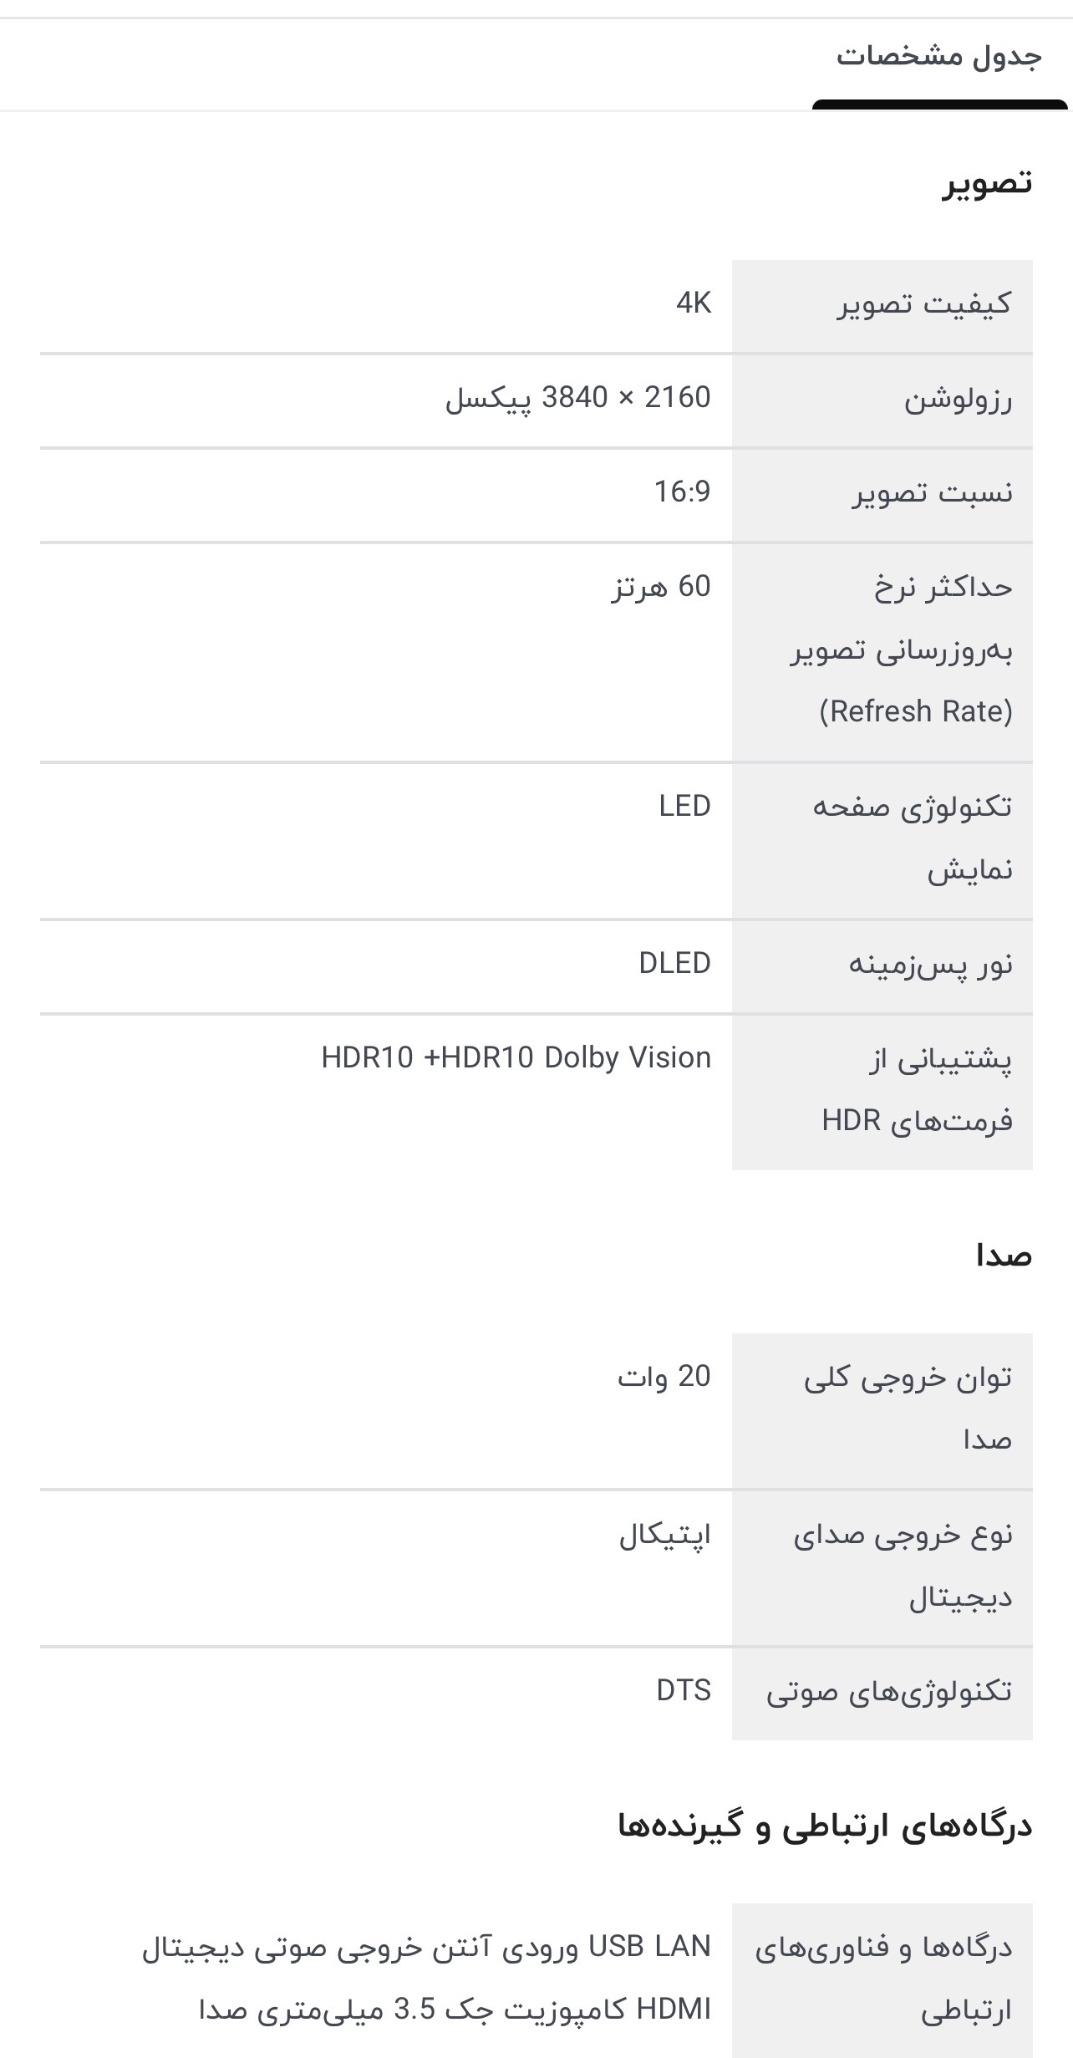Select the رزولوشن row label
Screen dimensions: 1073x2058
958,399
